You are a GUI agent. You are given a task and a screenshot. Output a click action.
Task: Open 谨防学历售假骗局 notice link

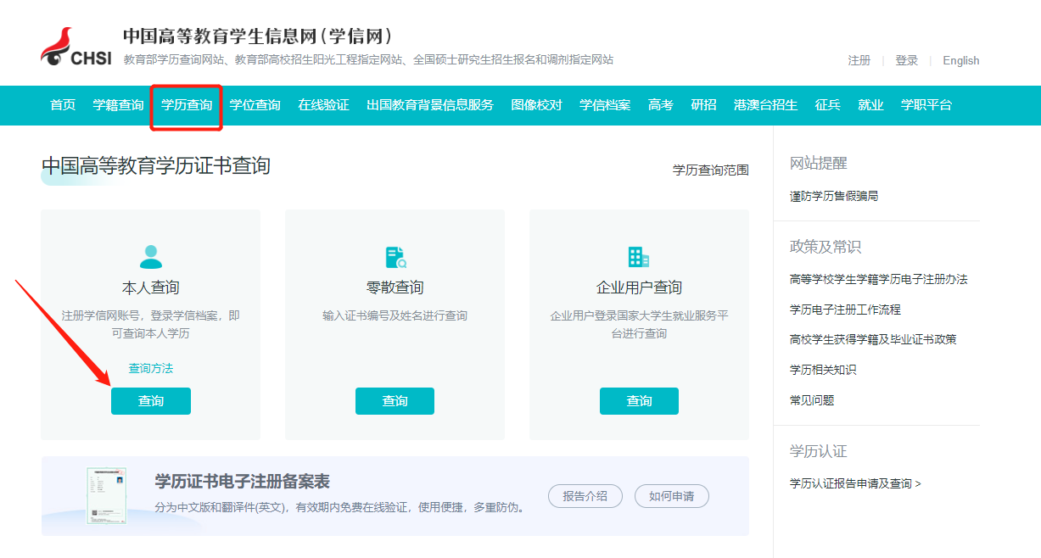[834, 196]
